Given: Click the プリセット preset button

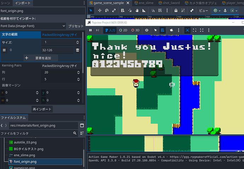Looking at the screenshot, I should tap(76, 26).
